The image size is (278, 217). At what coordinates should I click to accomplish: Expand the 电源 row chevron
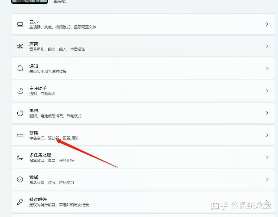pos(267,113)
